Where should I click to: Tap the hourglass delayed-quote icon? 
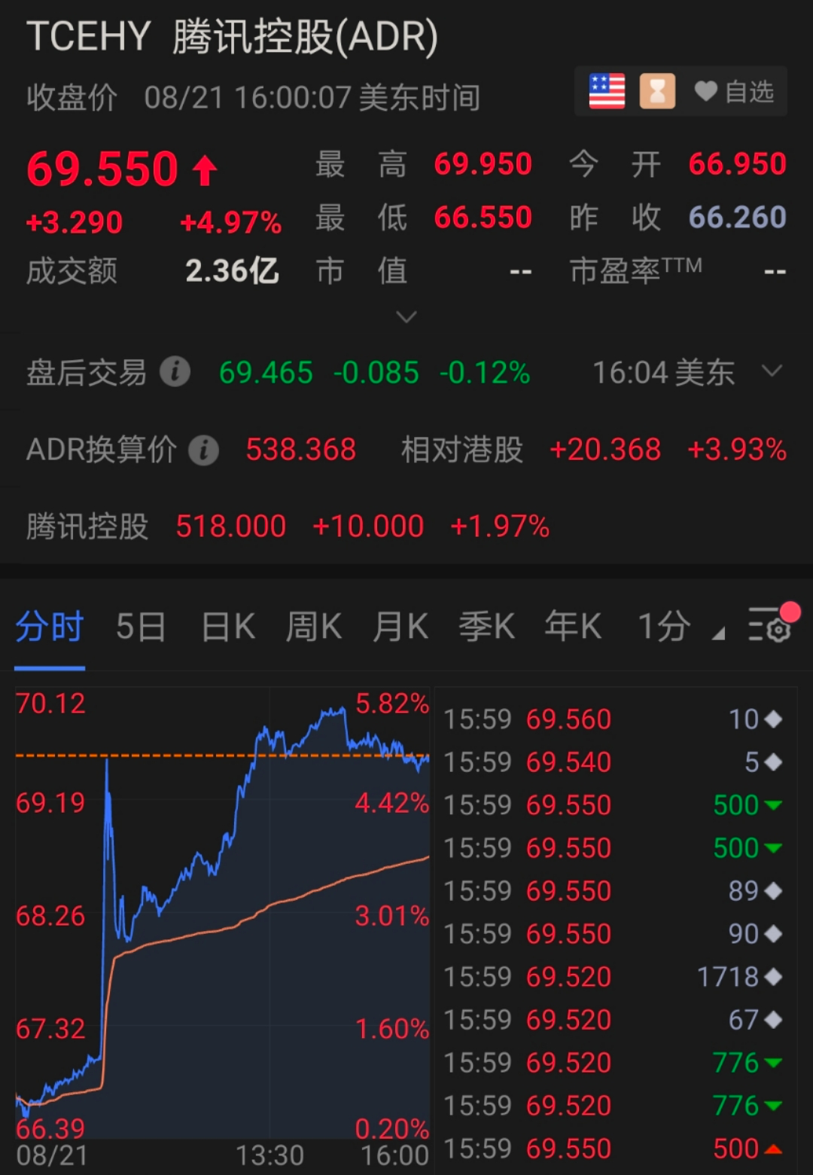pos(657,92)
